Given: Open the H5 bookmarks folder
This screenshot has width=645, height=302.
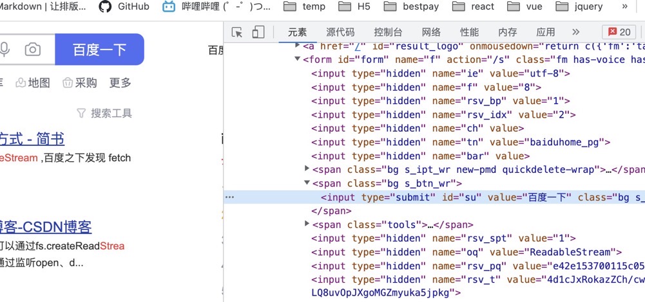Looking at the screenshot, I should click(354, 6).
